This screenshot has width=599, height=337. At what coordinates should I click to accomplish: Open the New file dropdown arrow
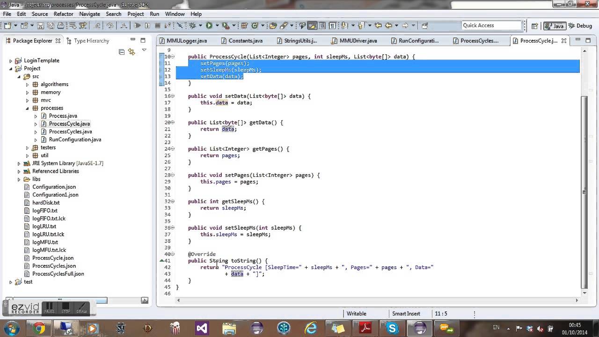pos(15,26)
